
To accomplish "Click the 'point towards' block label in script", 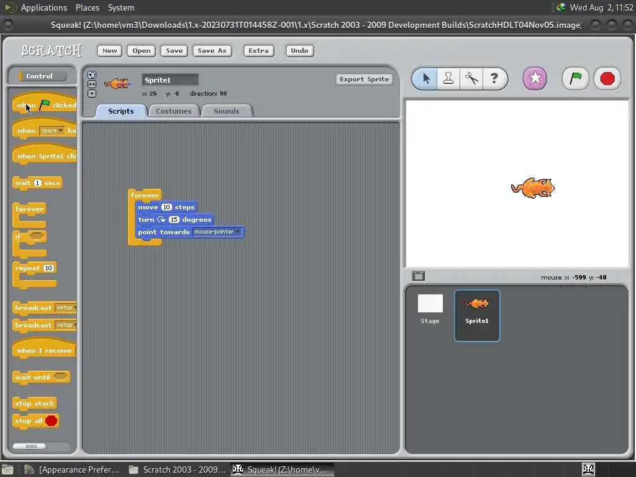I will click(163, 232).
